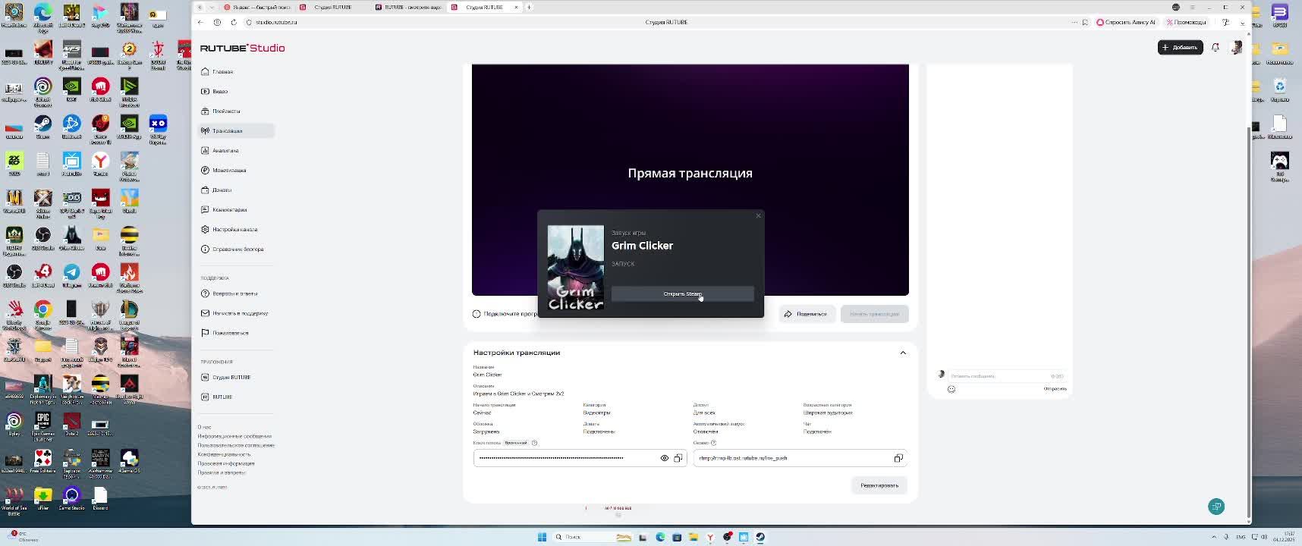Switch to the Яндекс browser tab
Screen dimensions: 1302x546
(256, 7)
